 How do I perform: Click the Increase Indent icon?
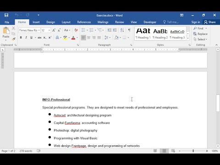(115, 30)
